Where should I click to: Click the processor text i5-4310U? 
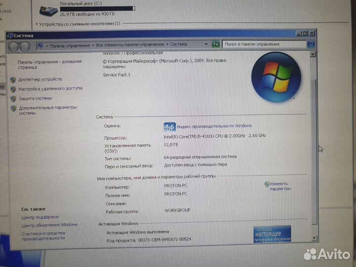215,136
